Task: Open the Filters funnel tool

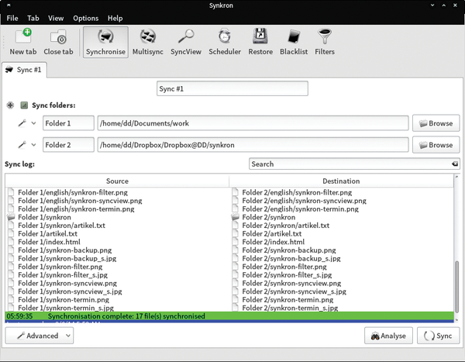Action: [325, 42]
